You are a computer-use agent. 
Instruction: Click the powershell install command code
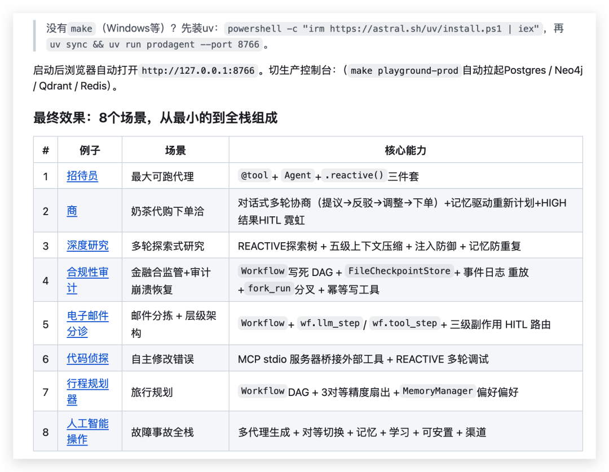pos(383,29)
